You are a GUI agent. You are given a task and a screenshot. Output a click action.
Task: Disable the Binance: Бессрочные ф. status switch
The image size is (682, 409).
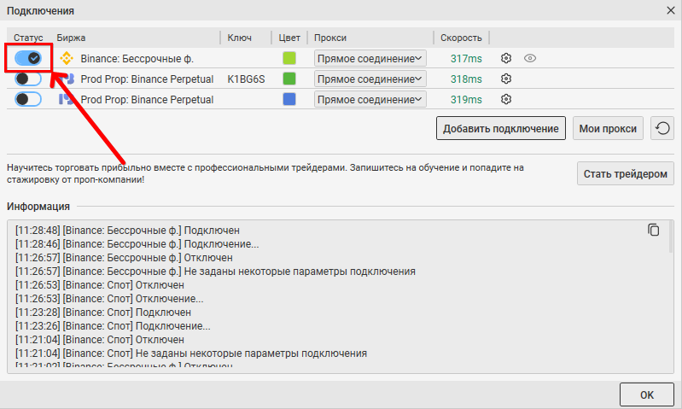click(x=28, y=58)
